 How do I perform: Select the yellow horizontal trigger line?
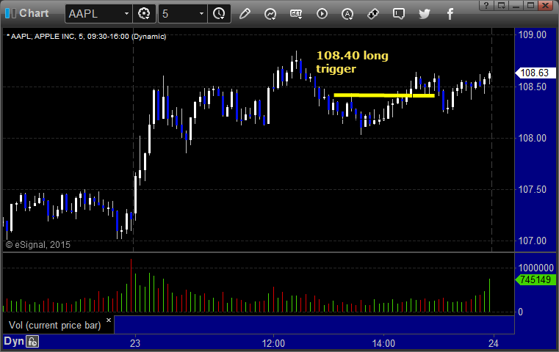click(x=384, y=95)
